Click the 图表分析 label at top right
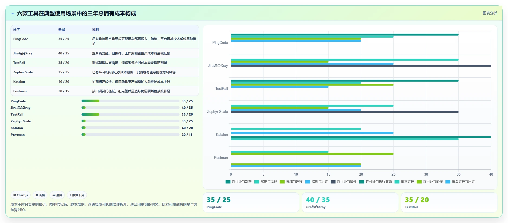The image size is (508, 223). coord(490,13)
